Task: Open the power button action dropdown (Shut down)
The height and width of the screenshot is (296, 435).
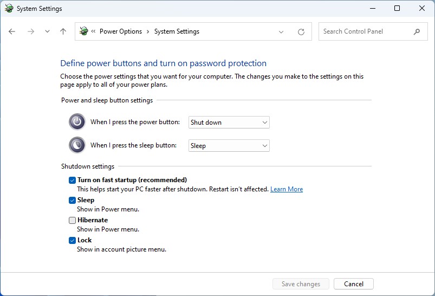Action: pos(229,122)
